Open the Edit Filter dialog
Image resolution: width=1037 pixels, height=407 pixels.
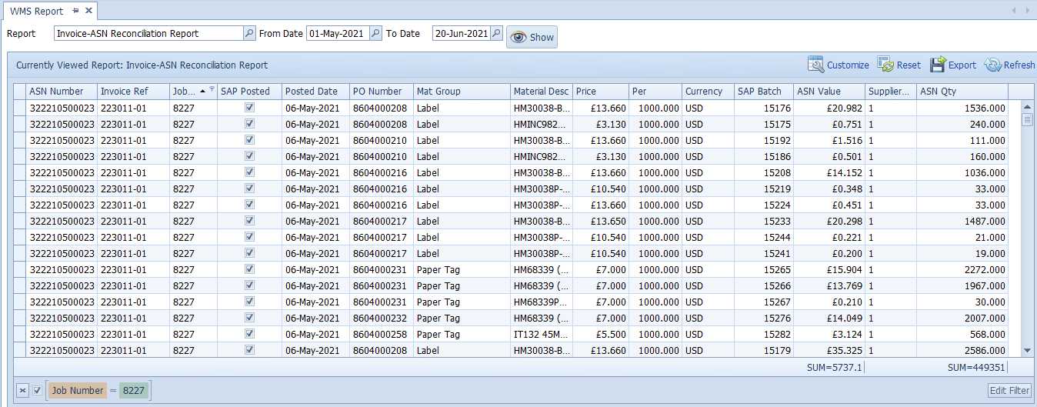(x=1009, y=390)
